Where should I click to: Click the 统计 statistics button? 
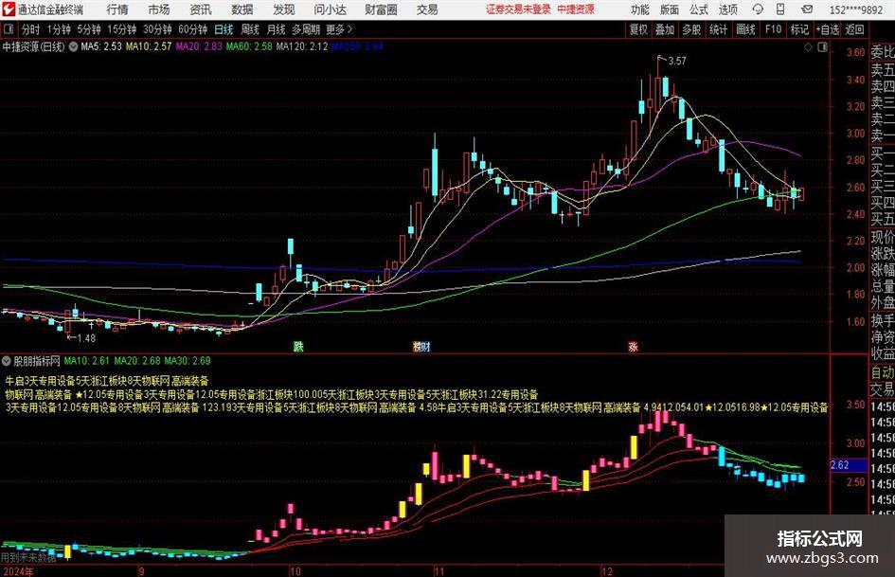point(718,29)
